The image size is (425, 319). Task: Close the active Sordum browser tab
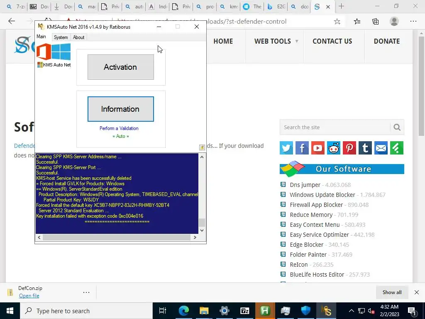tap(328, 7)
